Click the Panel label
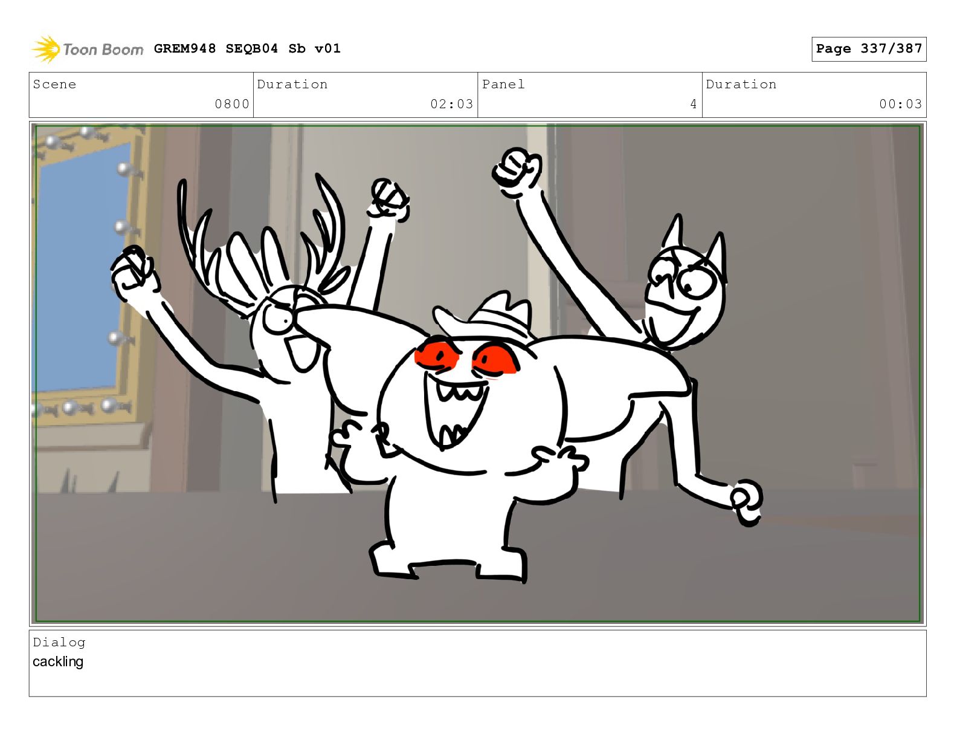Viewport: 957px width, 740px height. point(503,84)
